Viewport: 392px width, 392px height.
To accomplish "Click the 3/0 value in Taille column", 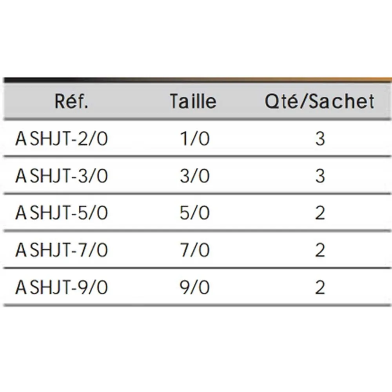I will 195,176.
